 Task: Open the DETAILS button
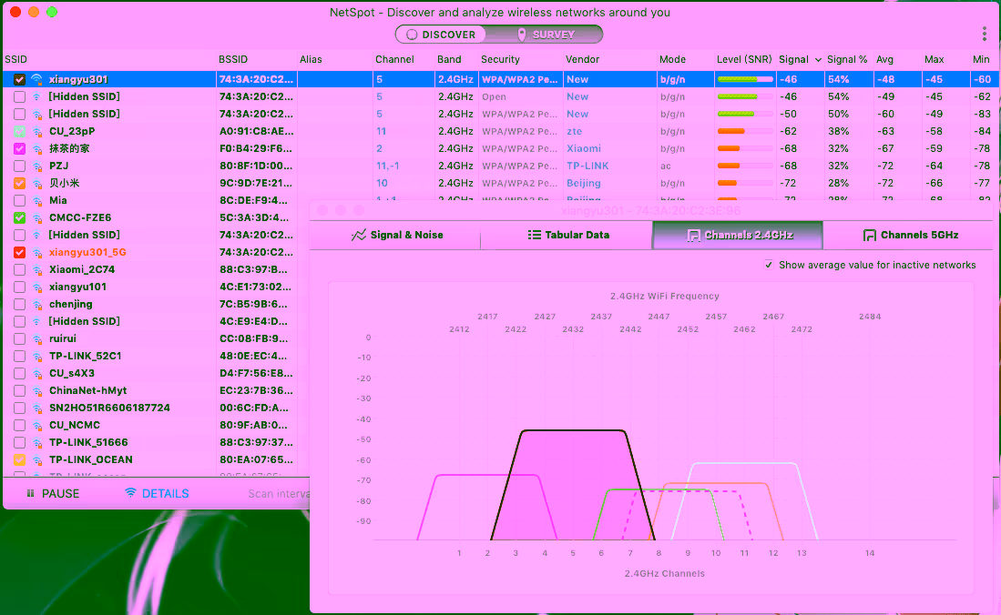pos(157,493)
